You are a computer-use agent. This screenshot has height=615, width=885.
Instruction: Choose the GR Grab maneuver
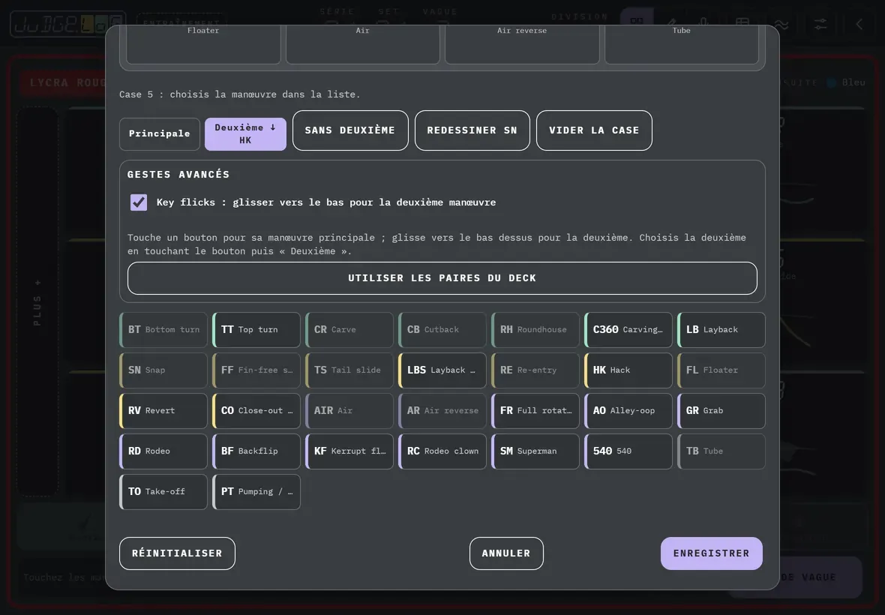721,411
